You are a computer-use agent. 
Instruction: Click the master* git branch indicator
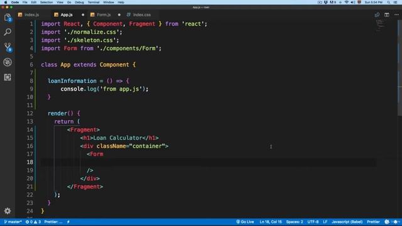pos(13,222)
